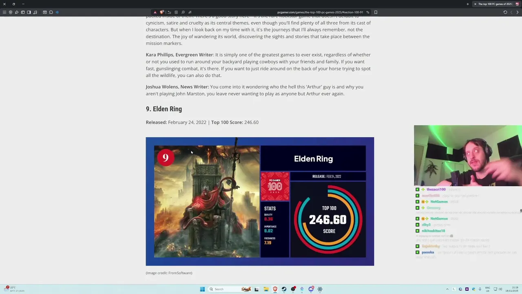Screen dimensions: 522x294
Task: Click the Image credit FromSoftware caption
Action: pos(169,273)
